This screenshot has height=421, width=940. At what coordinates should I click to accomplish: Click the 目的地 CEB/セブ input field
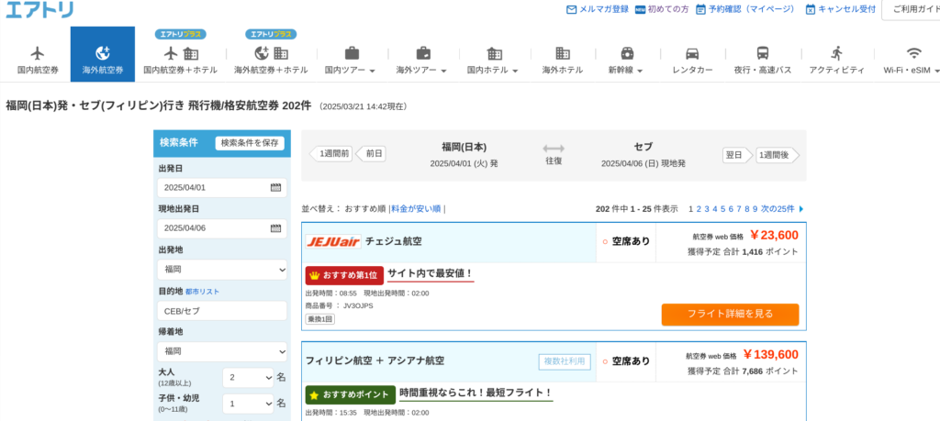pyautogui.click(x=222, y=310)
